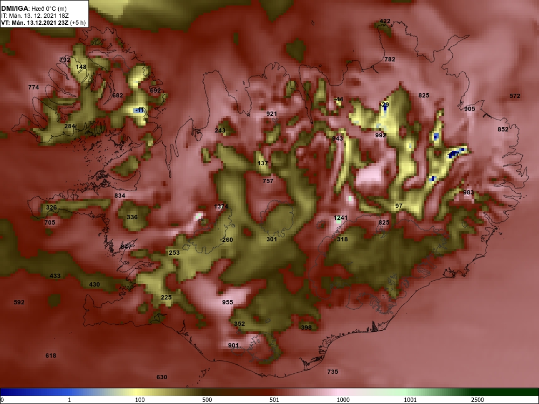Select the 1374 value label
The width and height of the screenshot is (539, 404).
click(x=221, y=206)
